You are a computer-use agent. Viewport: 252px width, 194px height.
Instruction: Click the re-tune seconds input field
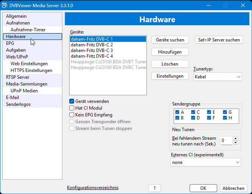coord(226,141)
